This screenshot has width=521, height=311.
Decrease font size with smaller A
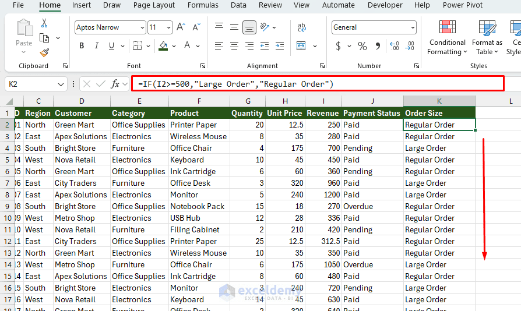click(196, 27)
